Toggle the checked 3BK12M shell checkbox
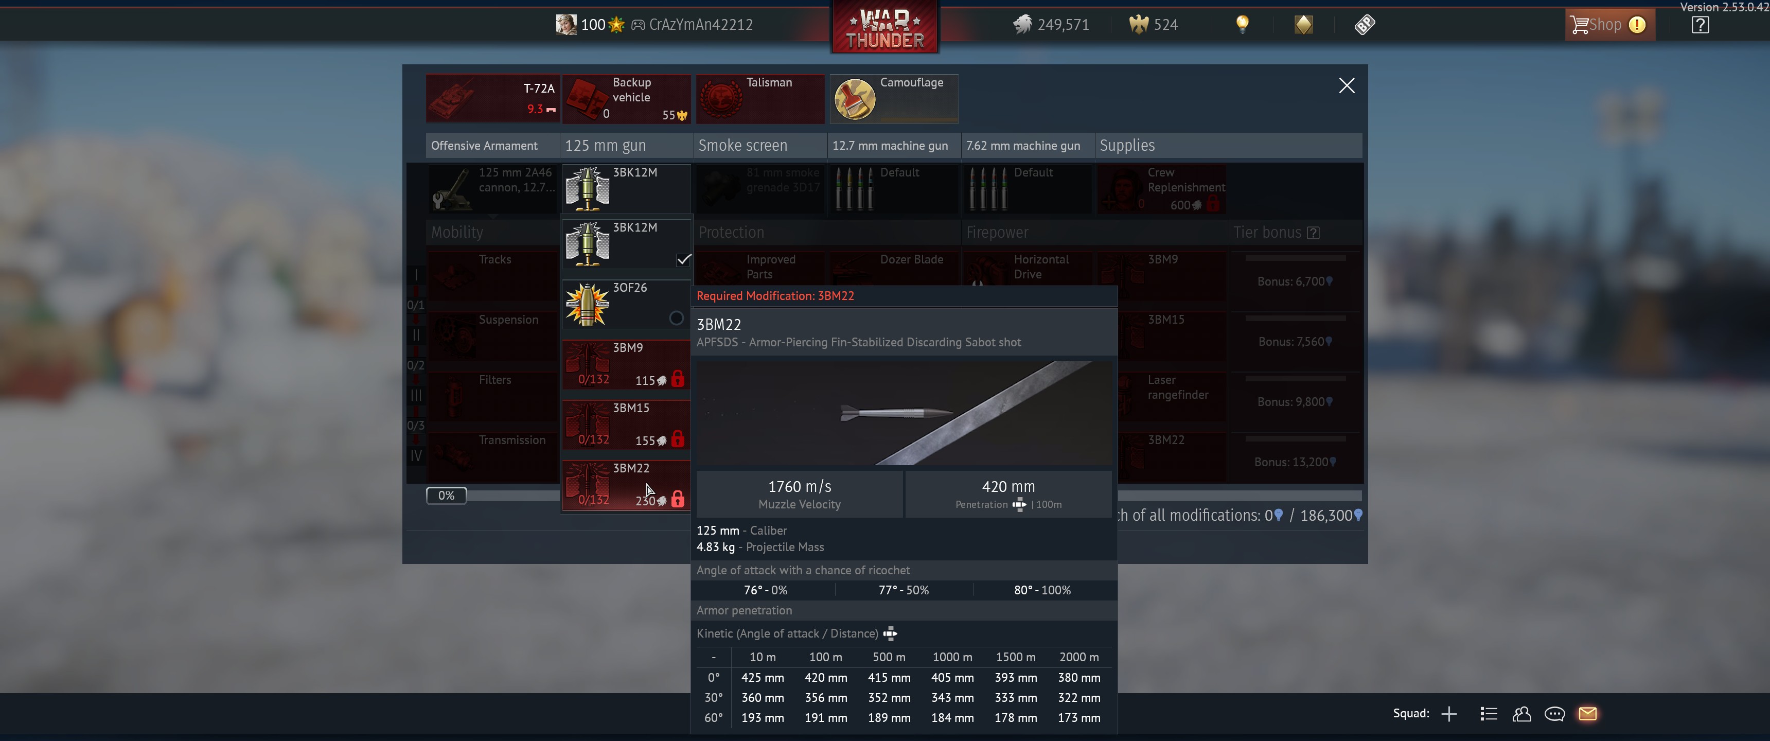This screenshot has height=741, width=1770. pyautogui.click(x=683, y=259)
